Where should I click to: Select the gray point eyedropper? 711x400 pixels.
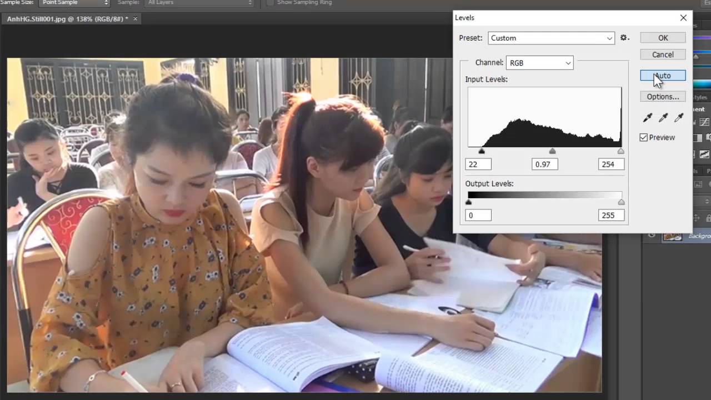(x=663, y=118)
